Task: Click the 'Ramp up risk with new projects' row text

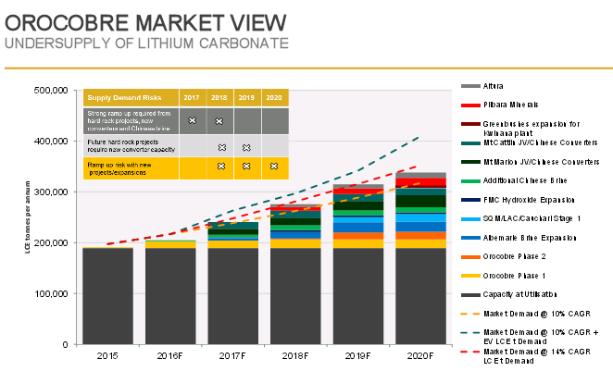Action: click(119, 168)
